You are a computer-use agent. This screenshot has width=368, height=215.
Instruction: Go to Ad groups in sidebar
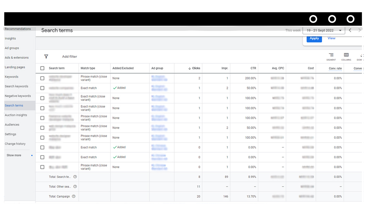click(12, 48)
